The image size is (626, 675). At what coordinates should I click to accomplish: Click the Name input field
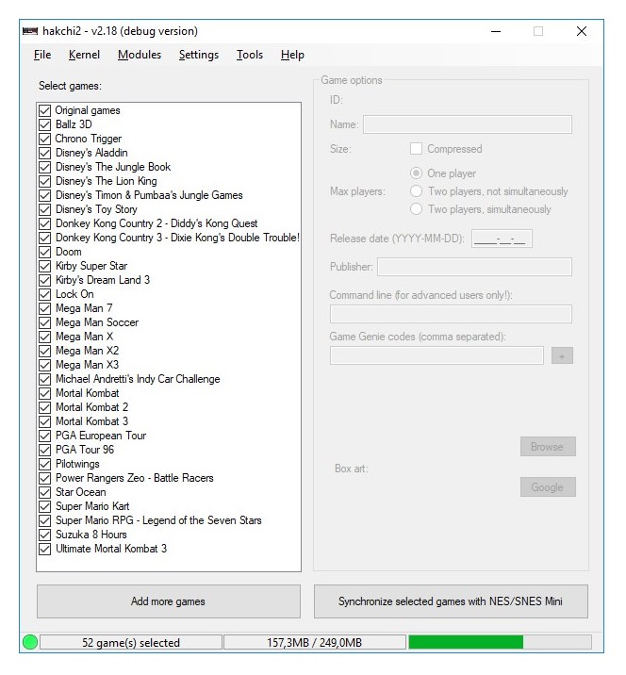(468, 124)
